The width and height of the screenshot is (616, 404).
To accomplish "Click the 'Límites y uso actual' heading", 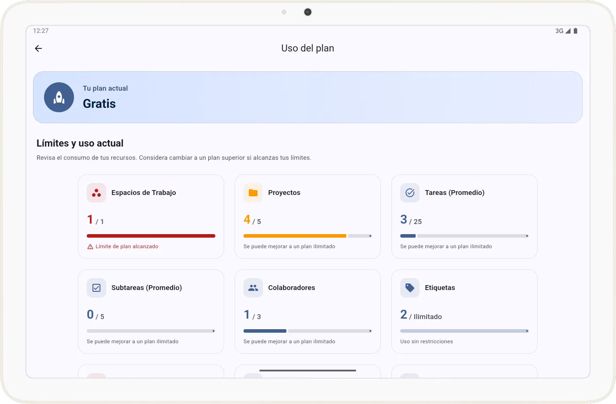I will tap(80, 143).
